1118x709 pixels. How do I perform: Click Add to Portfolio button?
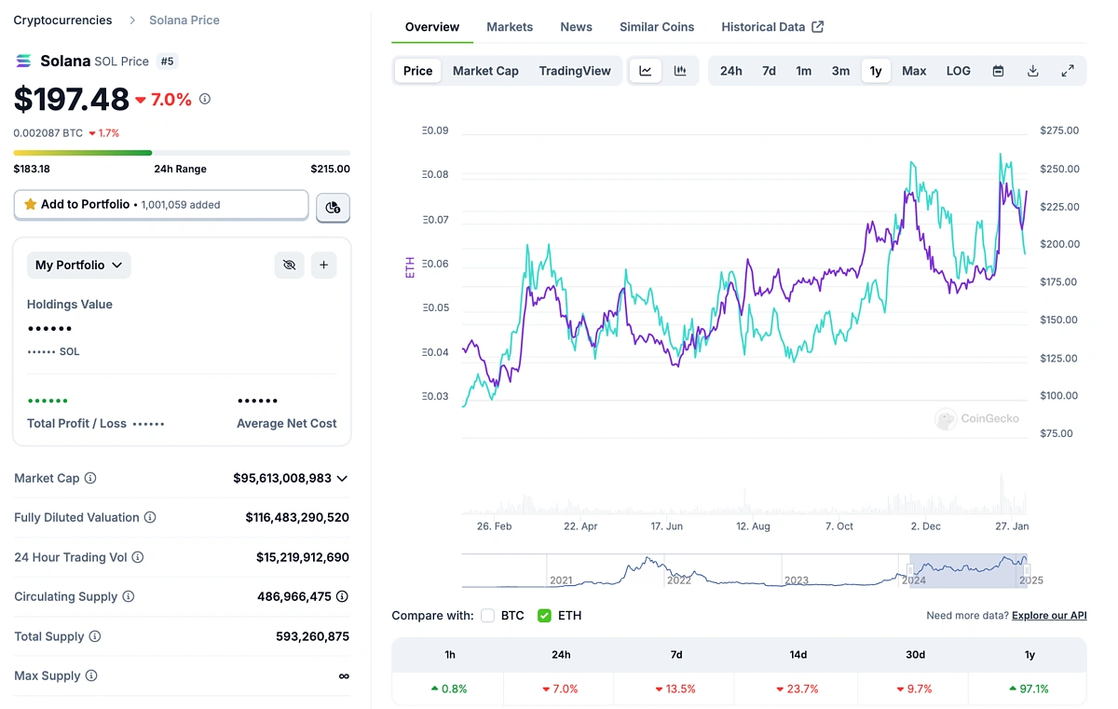(x=161, y=204)
